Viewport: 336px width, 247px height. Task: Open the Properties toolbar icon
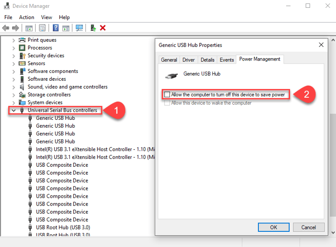[x=42, y=28]
